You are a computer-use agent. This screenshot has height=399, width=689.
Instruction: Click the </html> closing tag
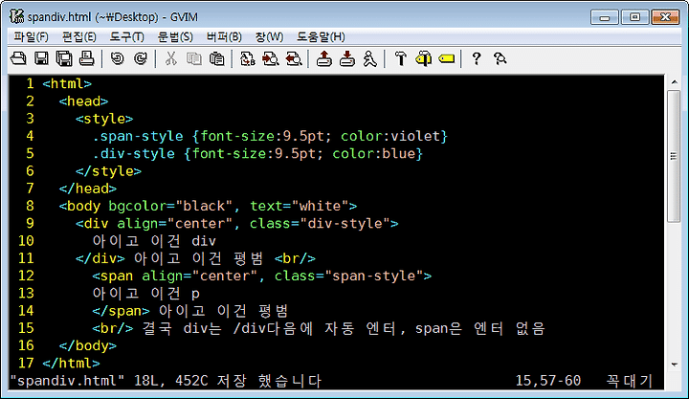click(71, 363)
